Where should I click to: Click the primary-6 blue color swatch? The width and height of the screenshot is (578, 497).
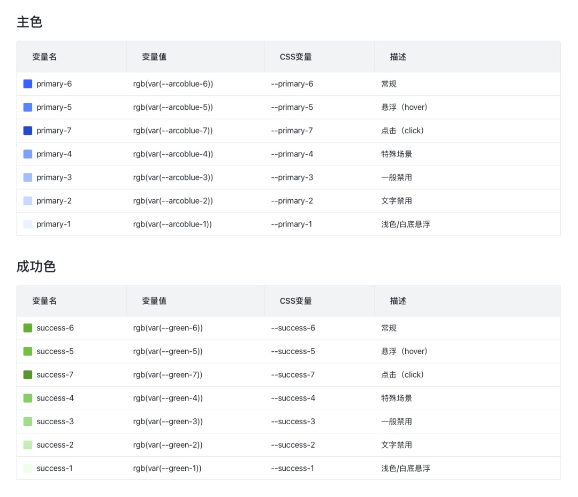click(x=28, y=83)
